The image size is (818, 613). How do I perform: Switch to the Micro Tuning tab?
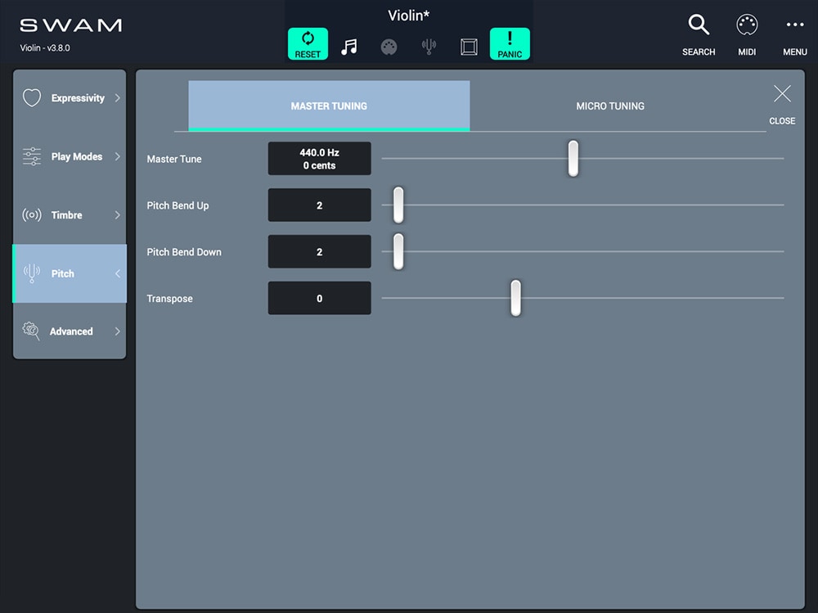(x=610, y=106)
